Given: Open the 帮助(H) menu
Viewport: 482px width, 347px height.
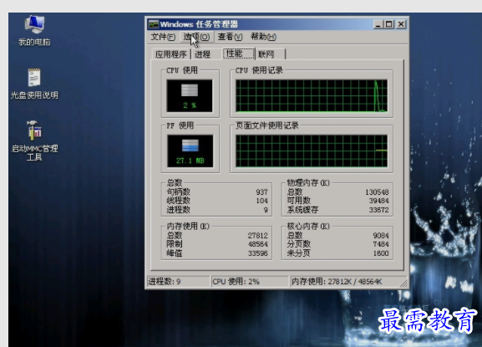Looking at the screenshot, I should point(263,37).
